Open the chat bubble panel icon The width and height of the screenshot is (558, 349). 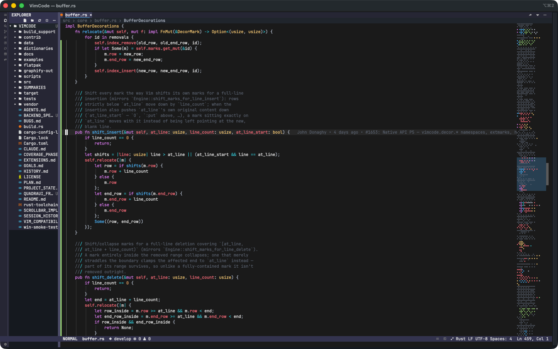pyautogui.click(x=5, y=49)
